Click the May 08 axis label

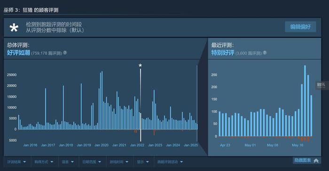(x=272, y=145)
